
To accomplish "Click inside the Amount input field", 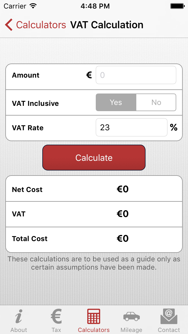I will tap(136, 75).
